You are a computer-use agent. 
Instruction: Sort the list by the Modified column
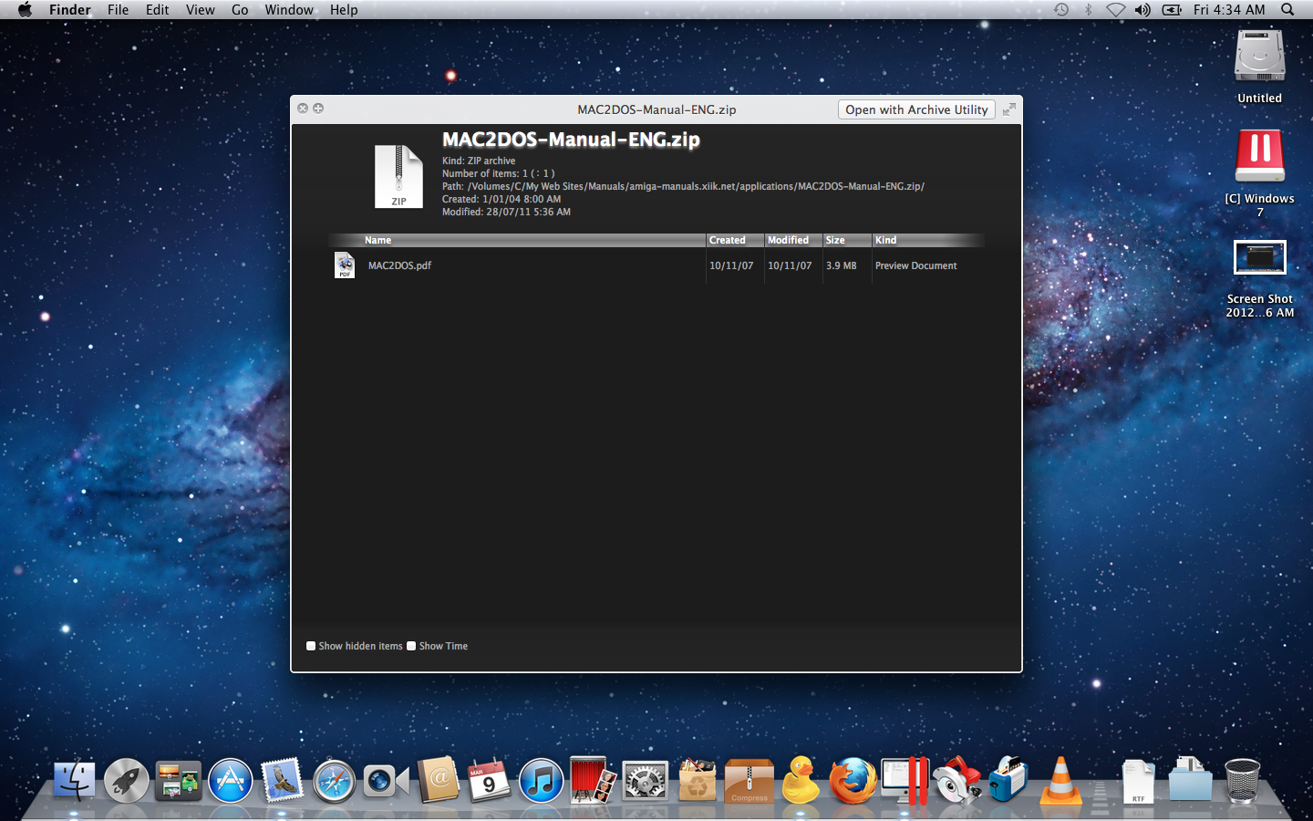coord(793,240)
